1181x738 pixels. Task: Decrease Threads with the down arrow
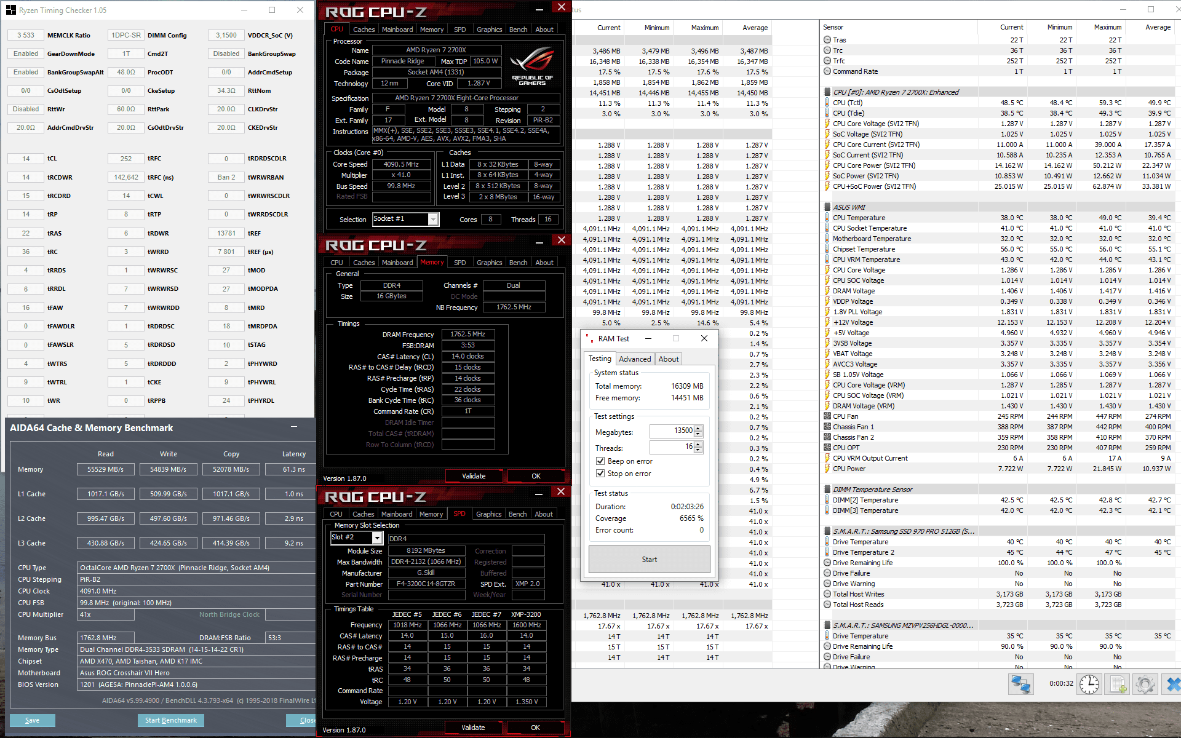pos(698,450)
